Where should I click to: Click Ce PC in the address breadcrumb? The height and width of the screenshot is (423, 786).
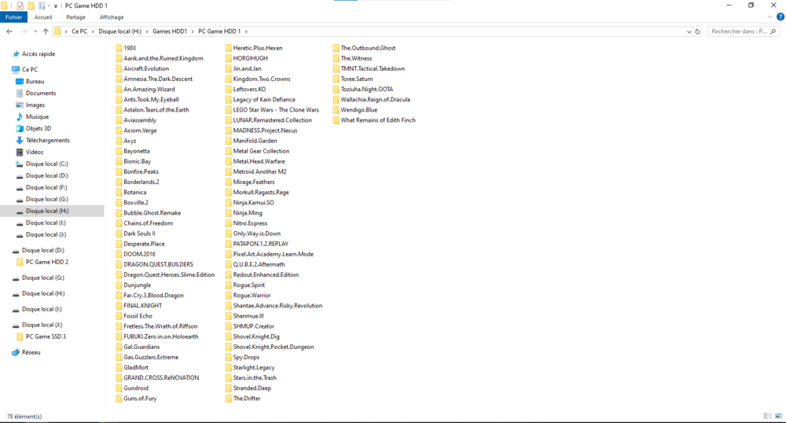click(79, 31)
